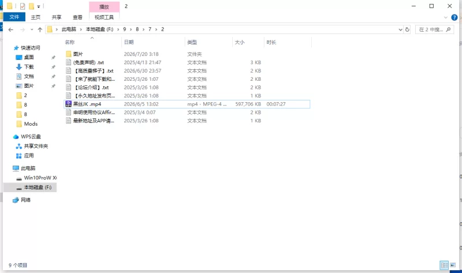This screenshot has height=273, width=462.
Task: Open the Win10ProW drive
Action: (40, 178)
